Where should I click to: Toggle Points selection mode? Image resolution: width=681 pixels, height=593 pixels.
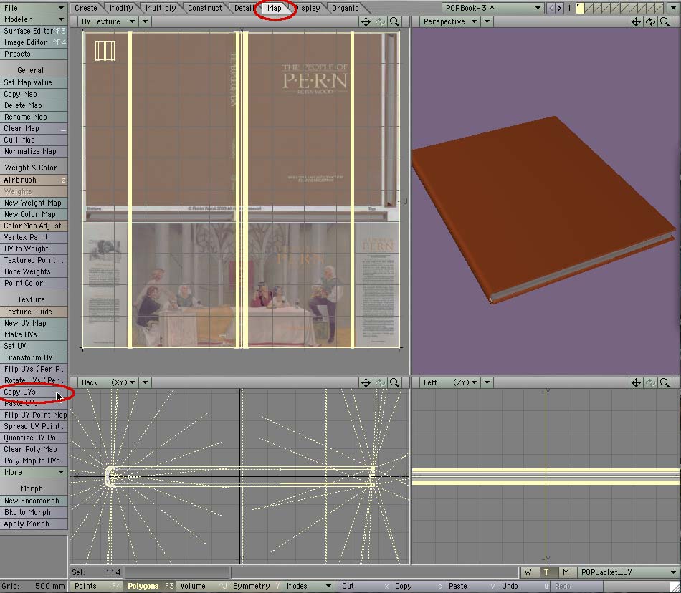tap(96, 586)
